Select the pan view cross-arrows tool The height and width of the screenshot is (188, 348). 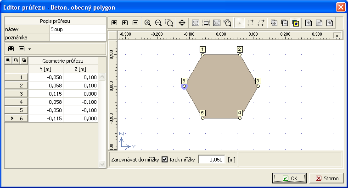point(182,23)
